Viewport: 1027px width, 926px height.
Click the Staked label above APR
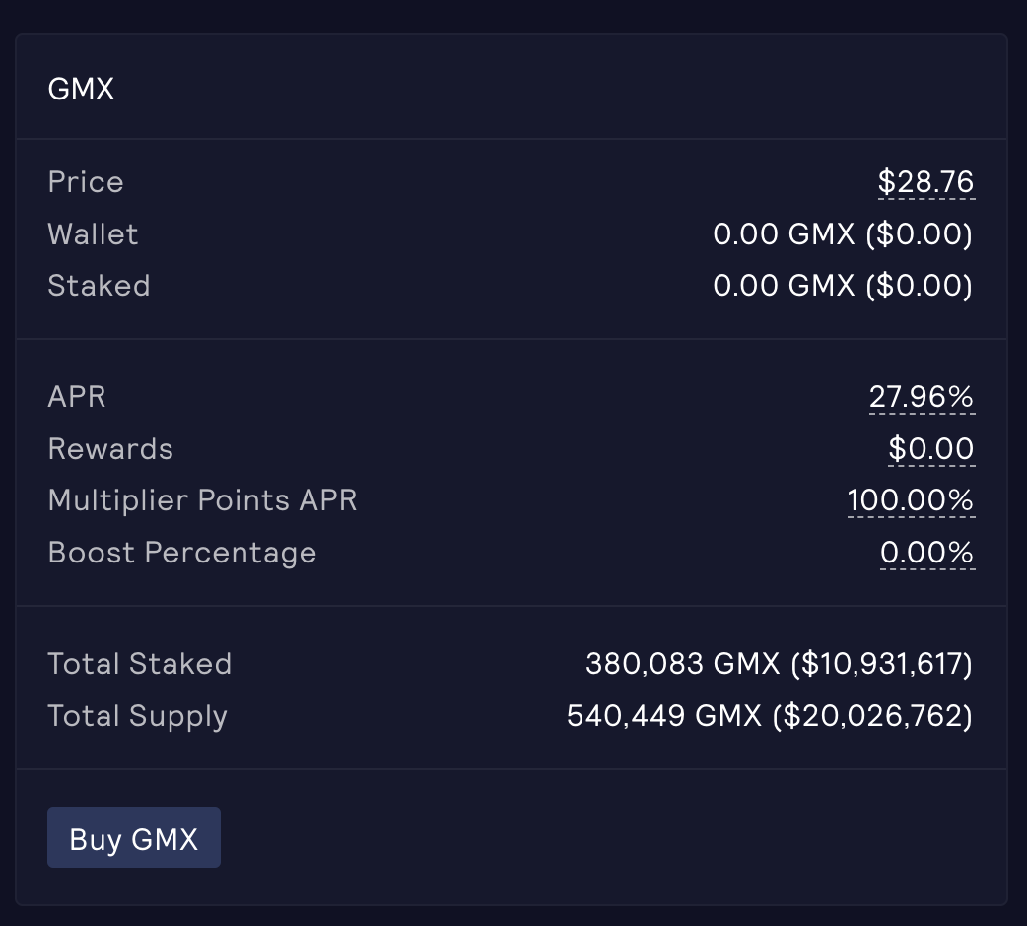tap(99, 286)
